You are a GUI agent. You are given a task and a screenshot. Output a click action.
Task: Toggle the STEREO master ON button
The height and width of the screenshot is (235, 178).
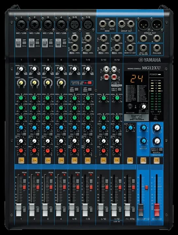(156, 160)
